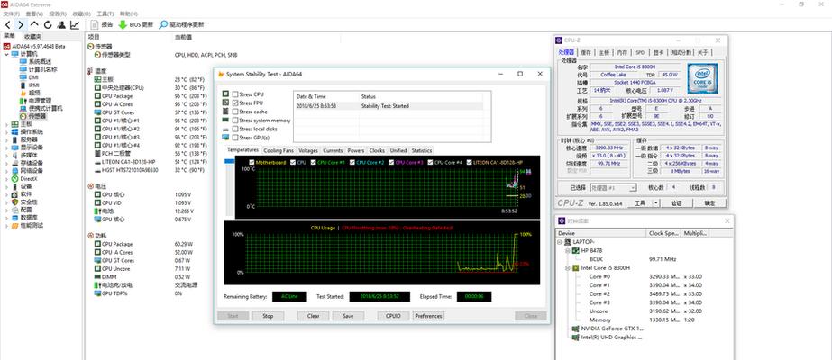Click the 操作系统 Windows icon in tree
This screenshot has height=360, width=832.
[14, 131]
